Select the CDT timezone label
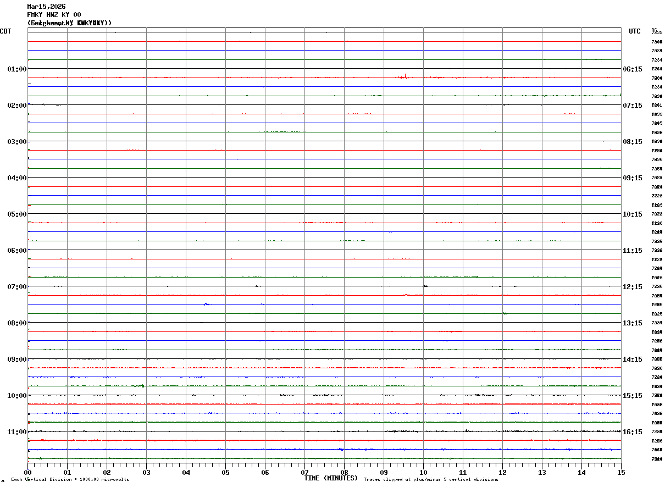The width and height of the screenshot is (665, 487). [5, 31]
